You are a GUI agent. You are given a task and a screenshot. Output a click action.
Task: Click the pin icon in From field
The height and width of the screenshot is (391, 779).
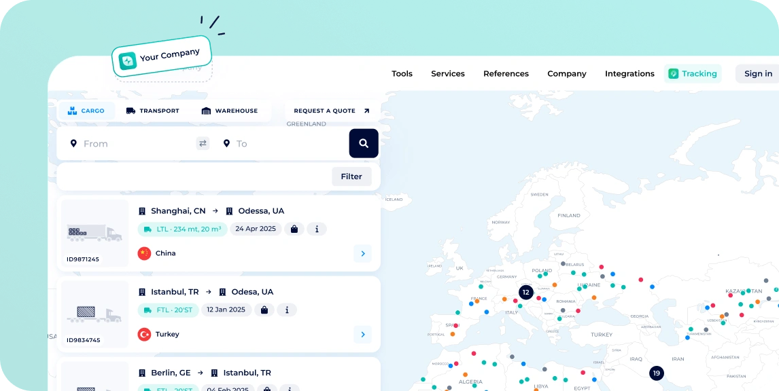point(73,143)
